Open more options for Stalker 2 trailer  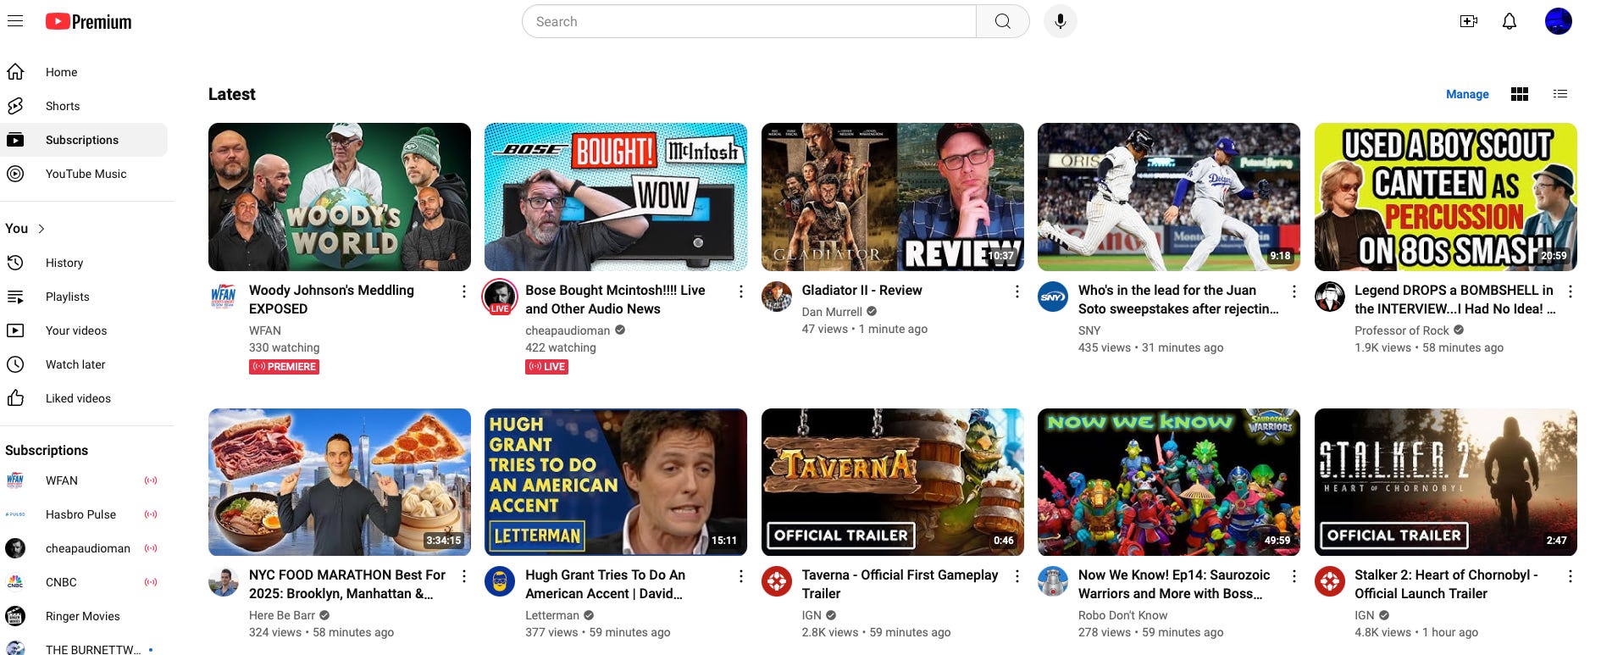[1570, 576]
